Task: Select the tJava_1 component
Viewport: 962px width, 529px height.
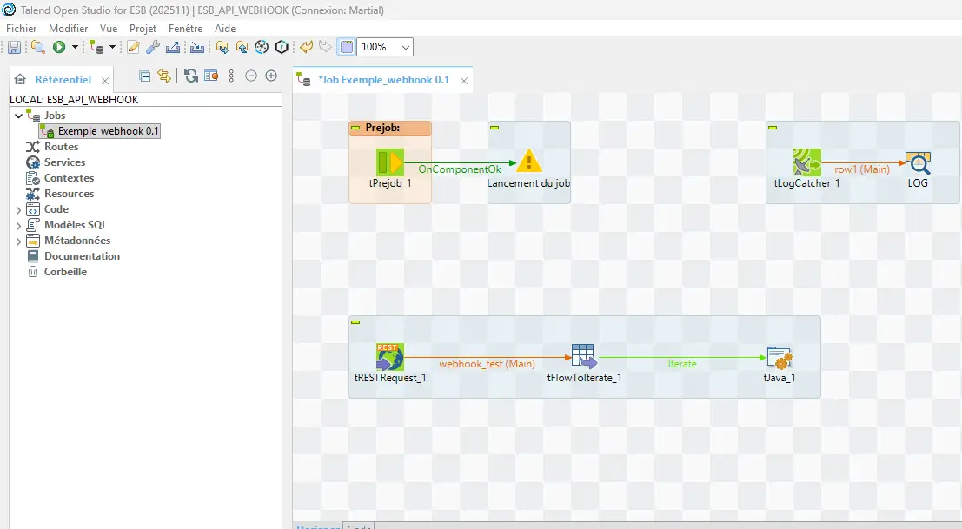Action: 778,356
